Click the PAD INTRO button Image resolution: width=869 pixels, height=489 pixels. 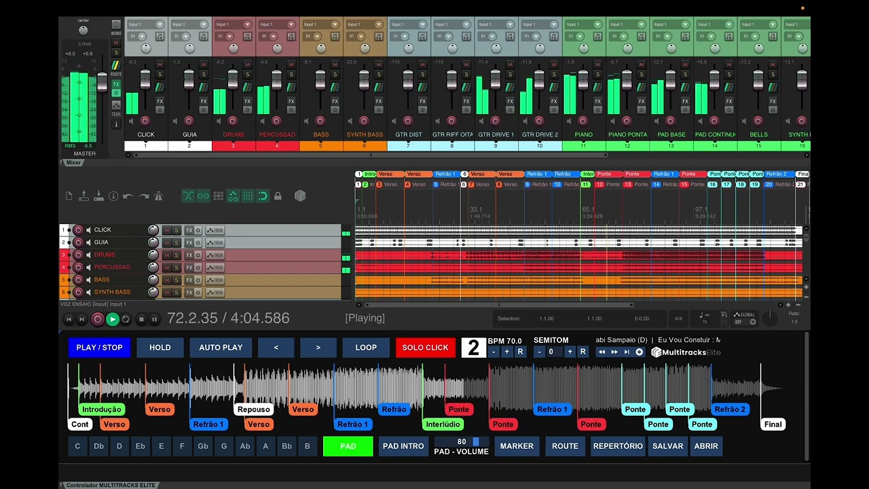(x=403, y=446)
